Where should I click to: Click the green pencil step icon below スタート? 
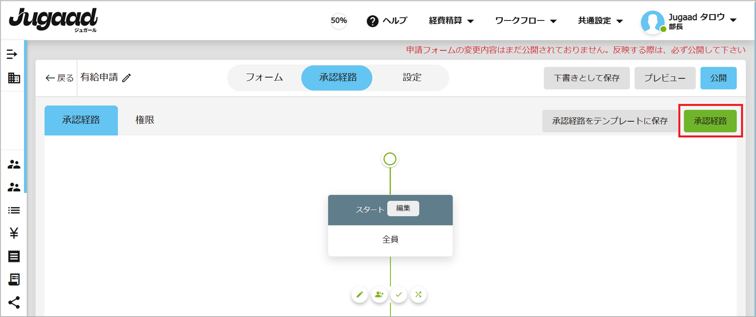(360, 294)
